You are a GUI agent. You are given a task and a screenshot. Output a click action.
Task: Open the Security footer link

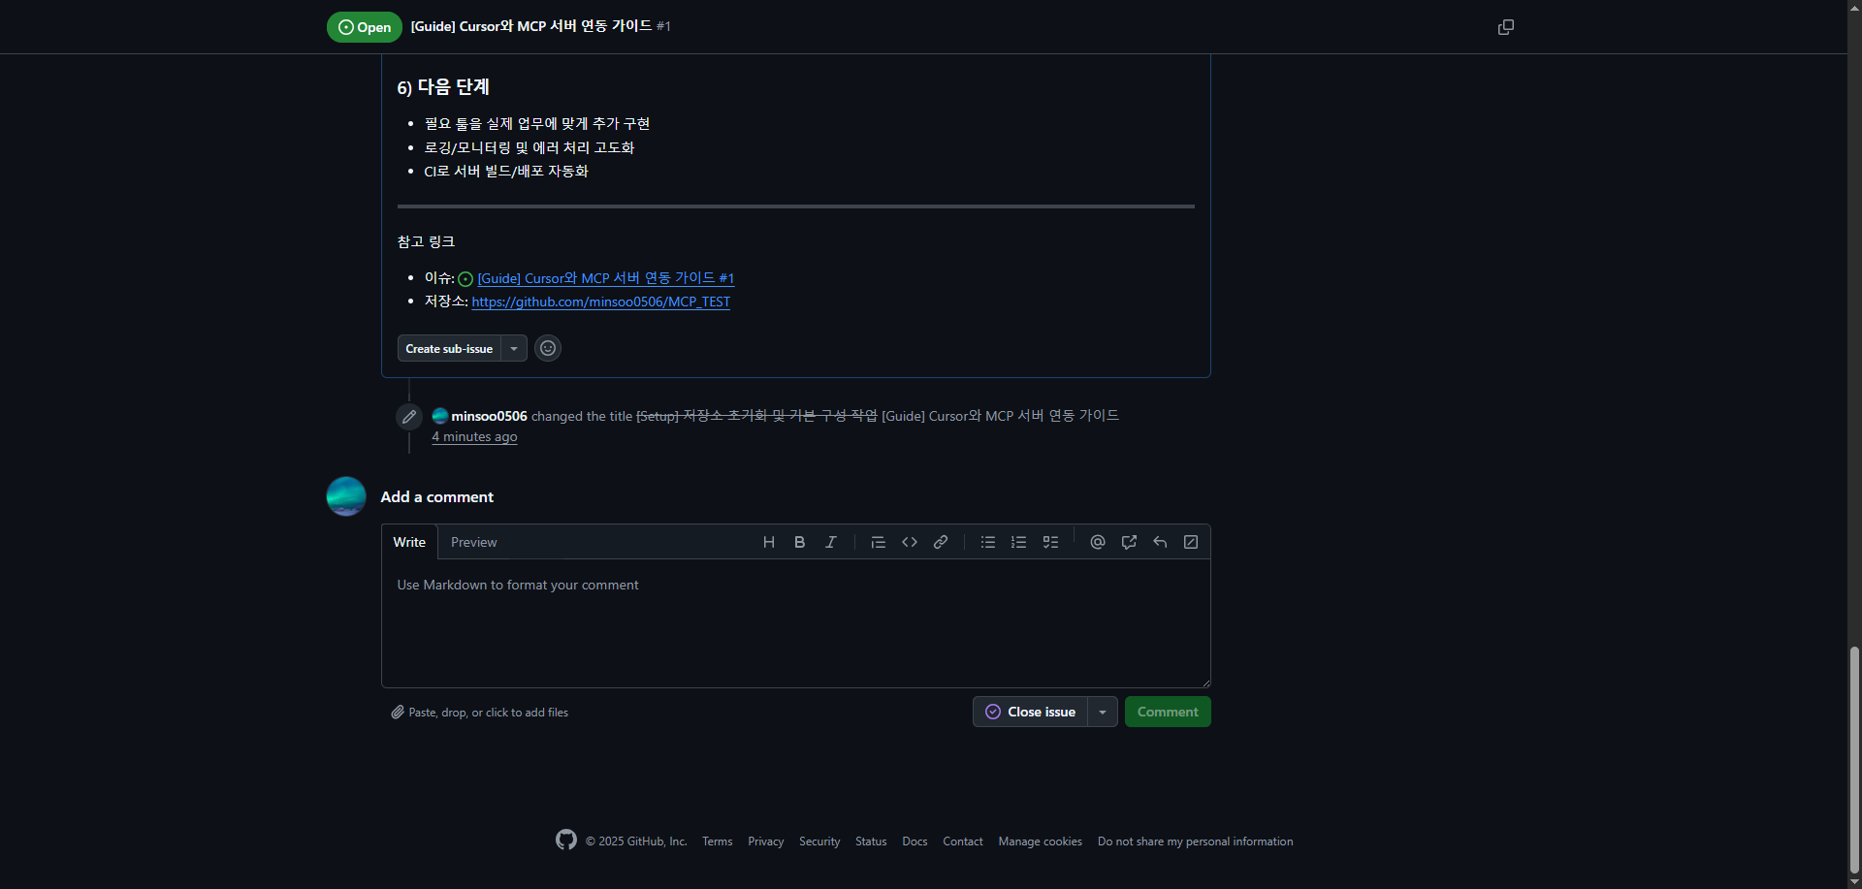click(819, 841)
